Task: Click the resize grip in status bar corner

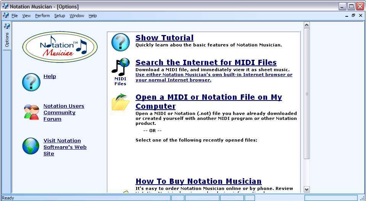Action: click(x=362, y=198)
